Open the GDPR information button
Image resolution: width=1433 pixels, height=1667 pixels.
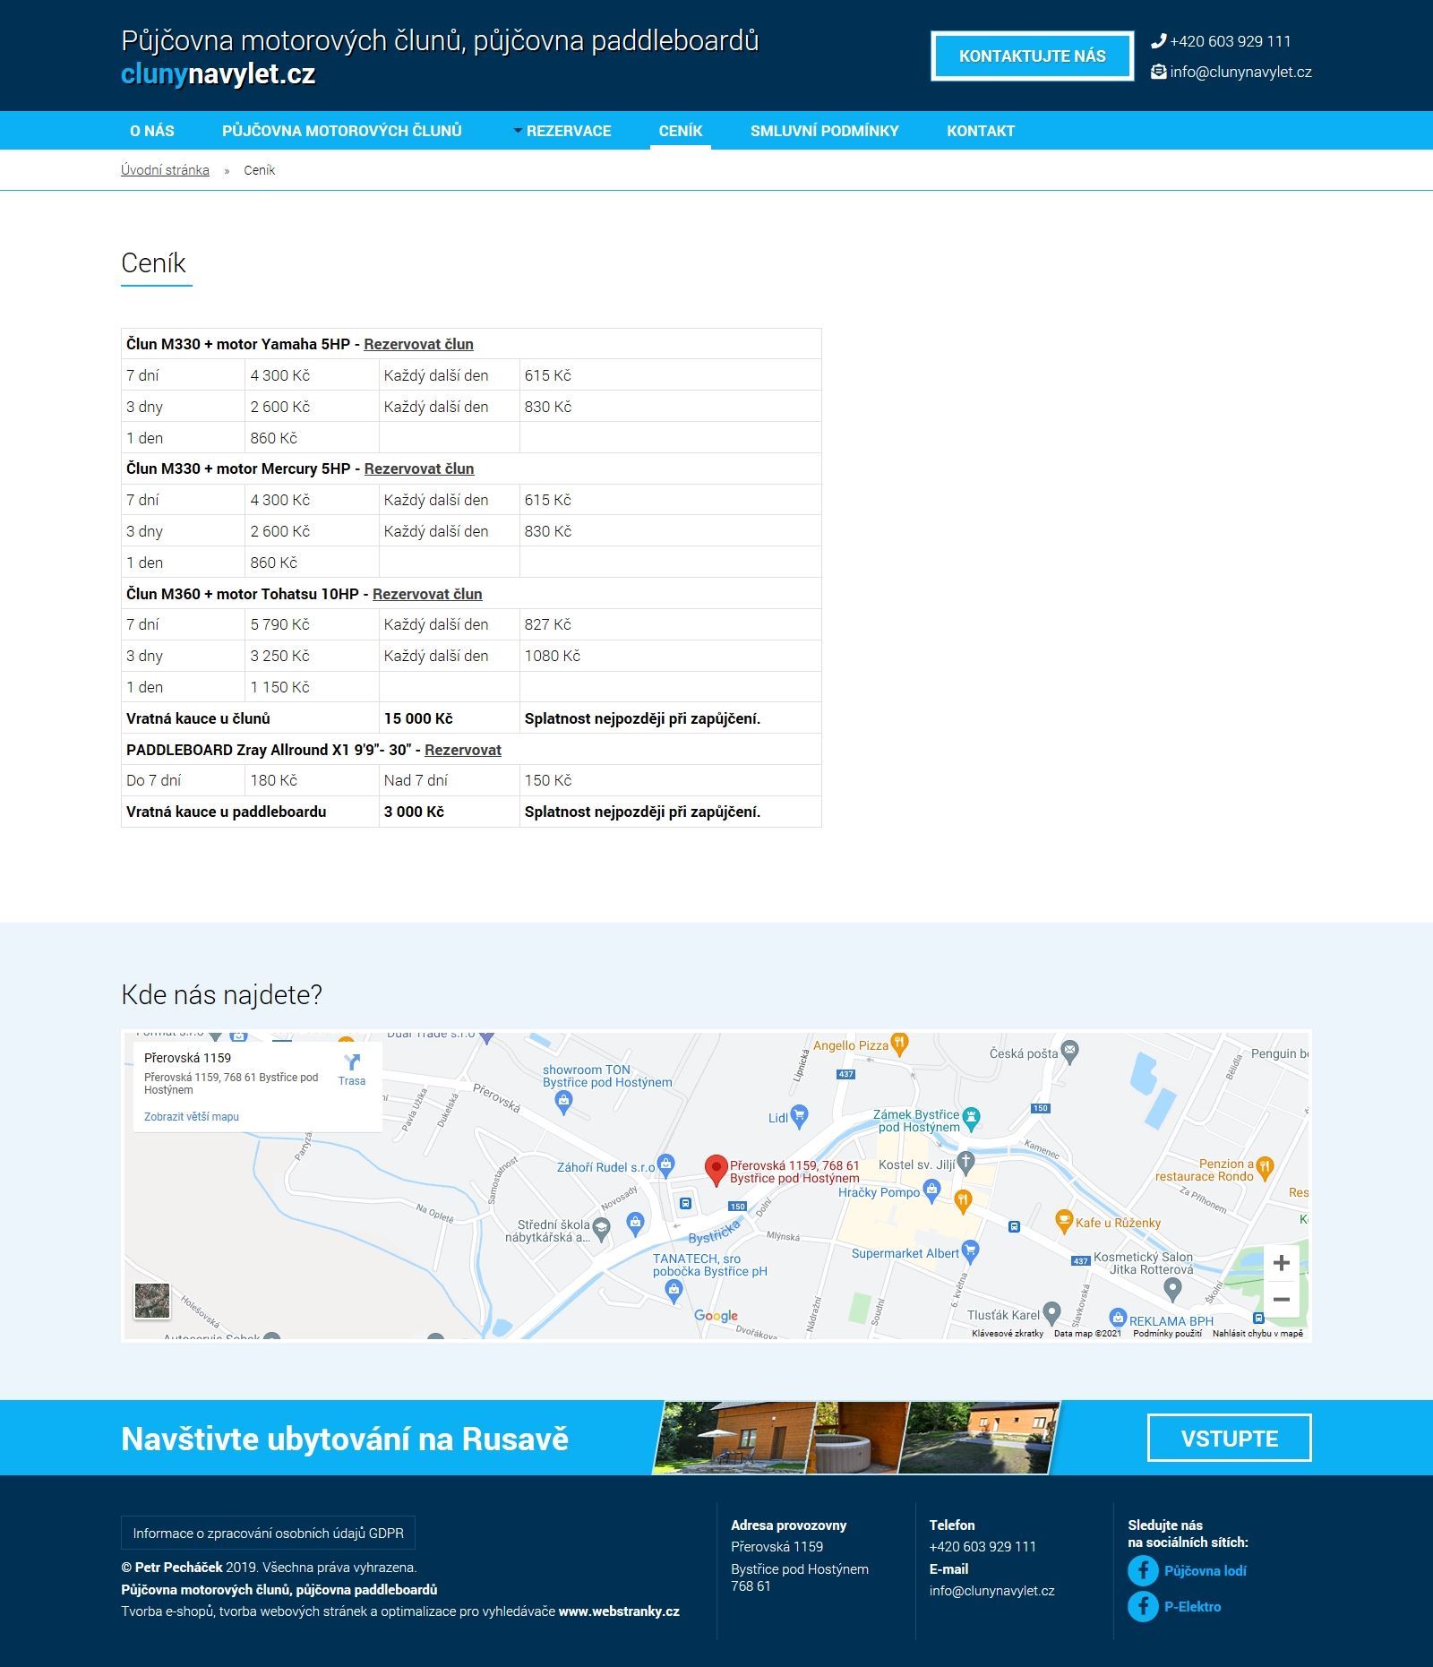[268, 1533]
